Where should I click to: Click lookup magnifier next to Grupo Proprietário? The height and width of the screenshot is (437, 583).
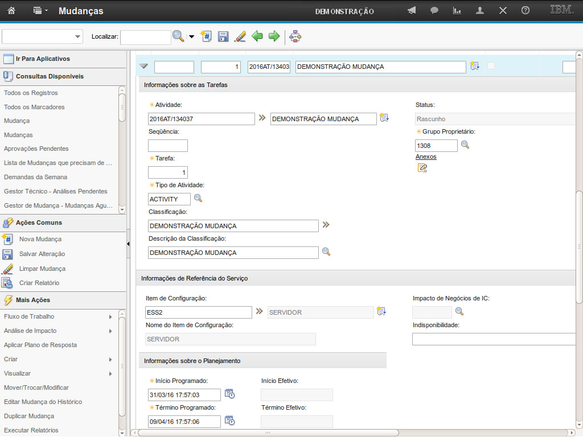point(465,145)
